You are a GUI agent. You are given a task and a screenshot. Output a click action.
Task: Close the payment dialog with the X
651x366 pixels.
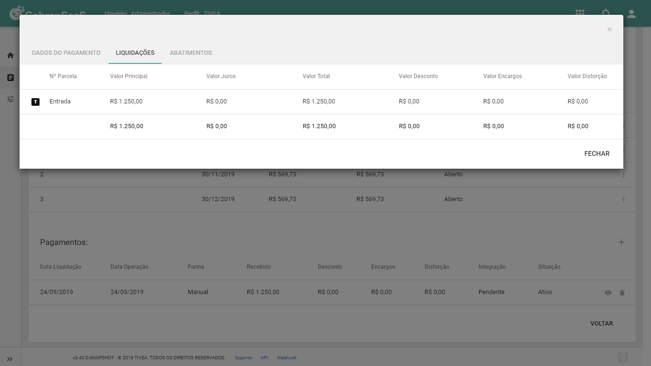tap(610, 30)
